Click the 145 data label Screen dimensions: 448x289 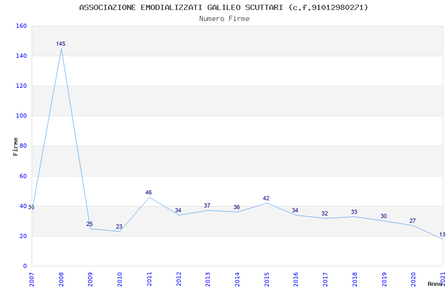click(x=61, y=44)
